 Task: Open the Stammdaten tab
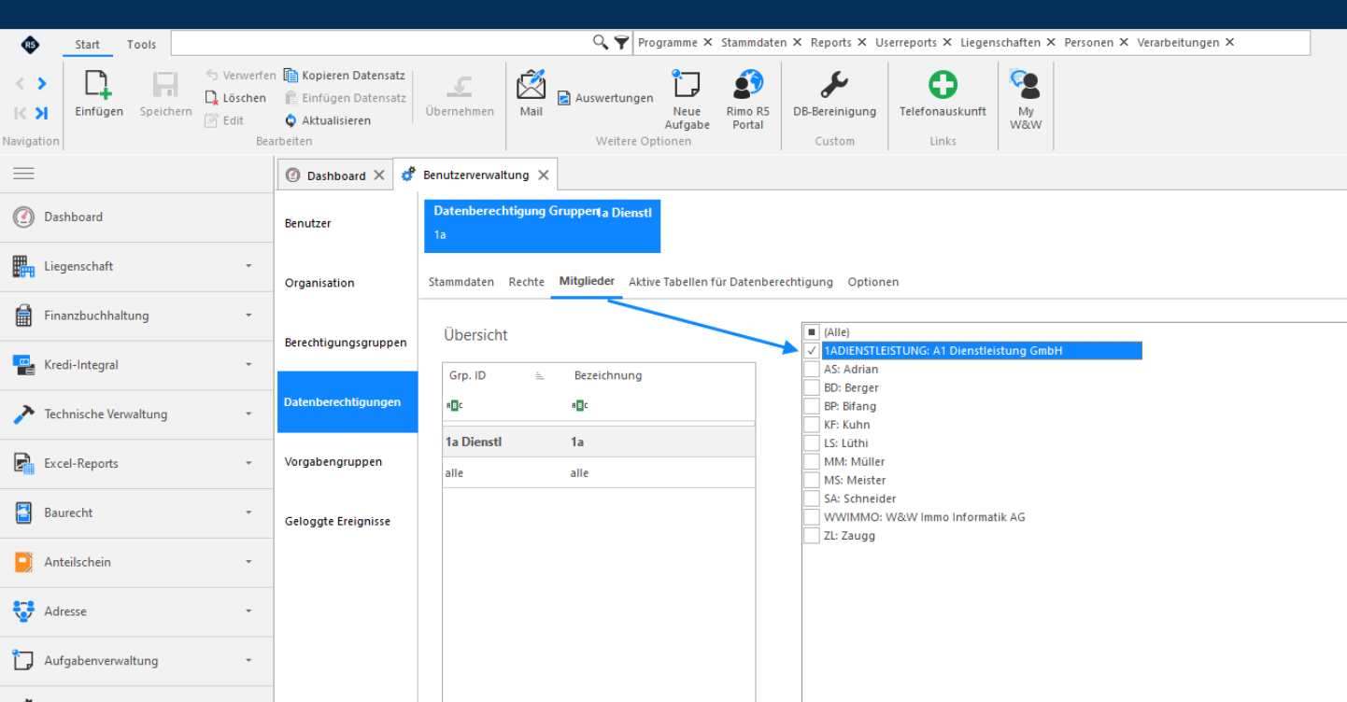pos(461,282)
